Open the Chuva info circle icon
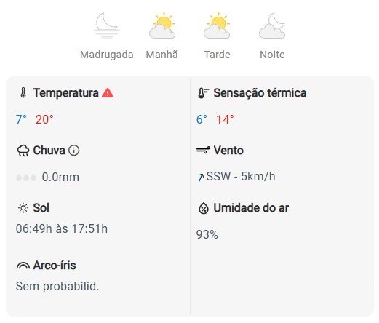379x323 pixels. [x=73, y=151]
